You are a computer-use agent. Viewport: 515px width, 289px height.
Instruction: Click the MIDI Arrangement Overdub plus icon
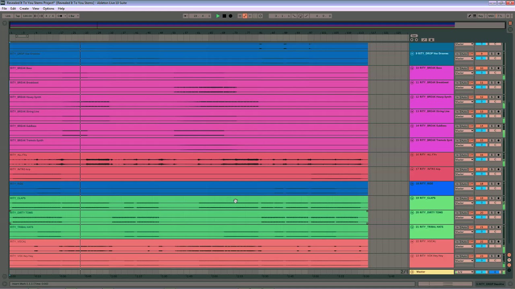[240, 16]
